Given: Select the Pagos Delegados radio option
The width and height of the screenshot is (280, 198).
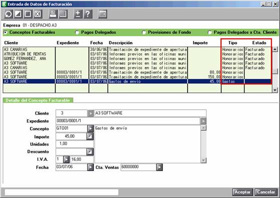Looking at the screenshot, I should (77, 33).
